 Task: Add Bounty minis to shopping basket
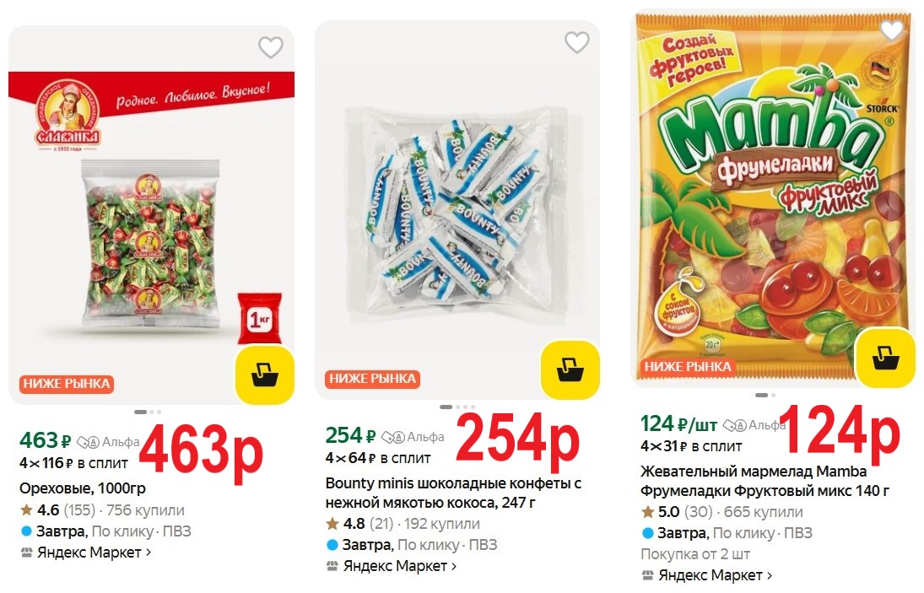pyautogui.click(x=570, y=369)
